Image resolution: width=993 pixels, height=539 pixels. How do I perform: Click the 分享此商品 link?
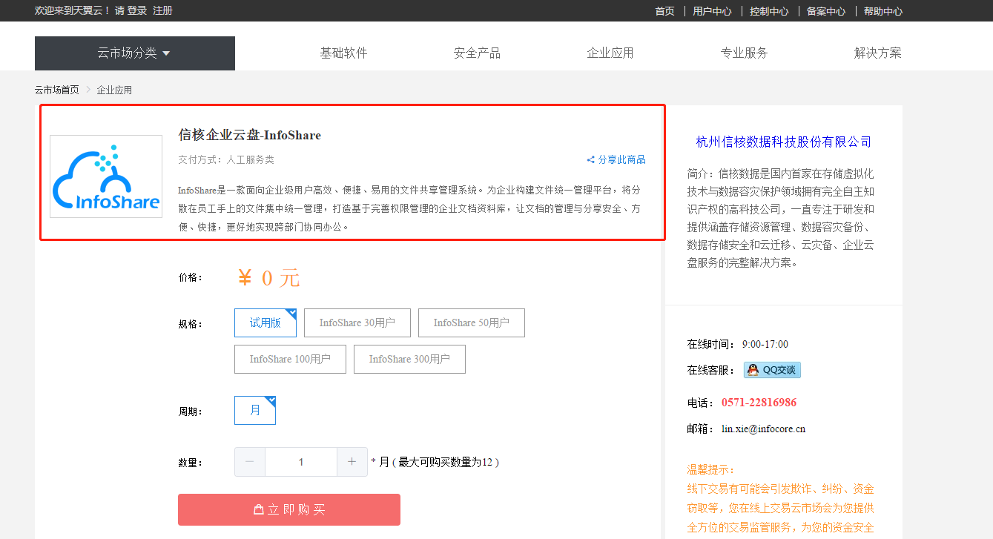point(621,159)
